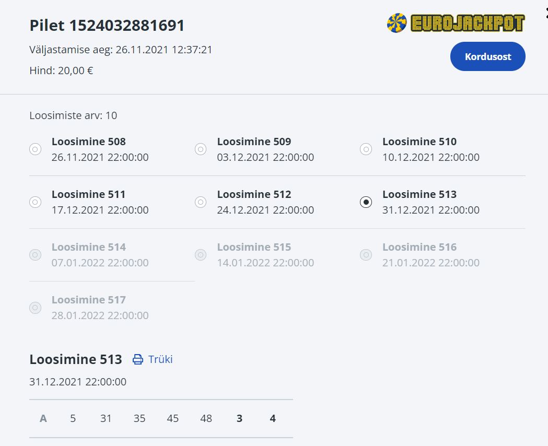
Task: Select Loosimine 511 radio button
Action: (35, 202)
